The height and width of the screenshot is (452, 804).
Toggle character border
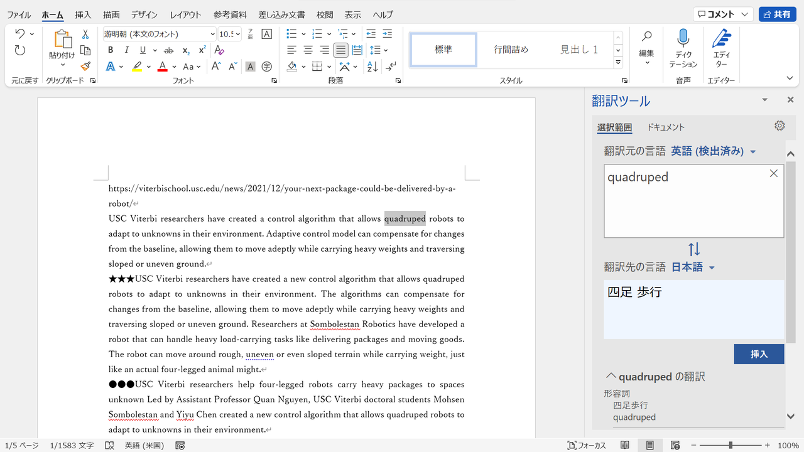tap(267, 34)
